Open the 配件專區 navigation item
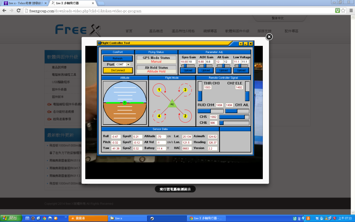Viewport: 355px width, 222px height. point(291,31)
